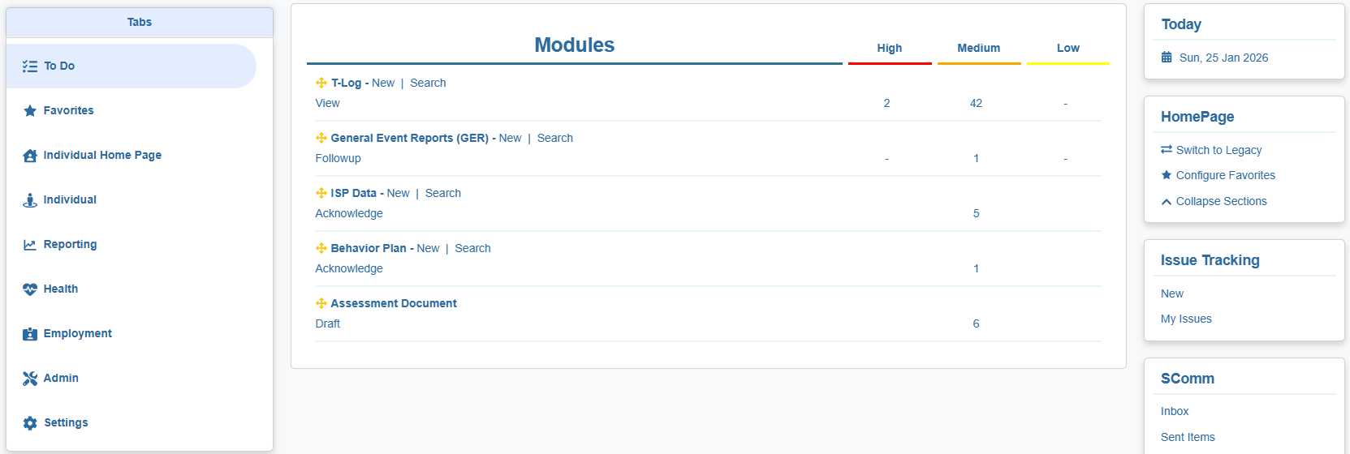Search ISP Data records
1350x454 pixels.
(x=442, y=193)
